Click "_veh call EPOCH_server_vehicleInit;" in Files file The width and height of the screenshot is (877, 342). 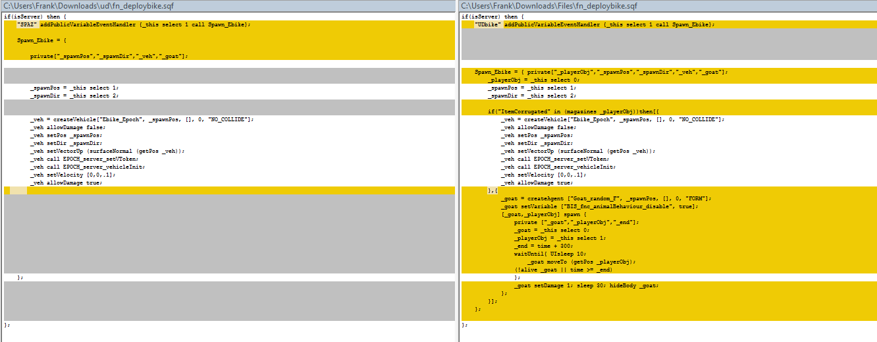coord(564,167)
